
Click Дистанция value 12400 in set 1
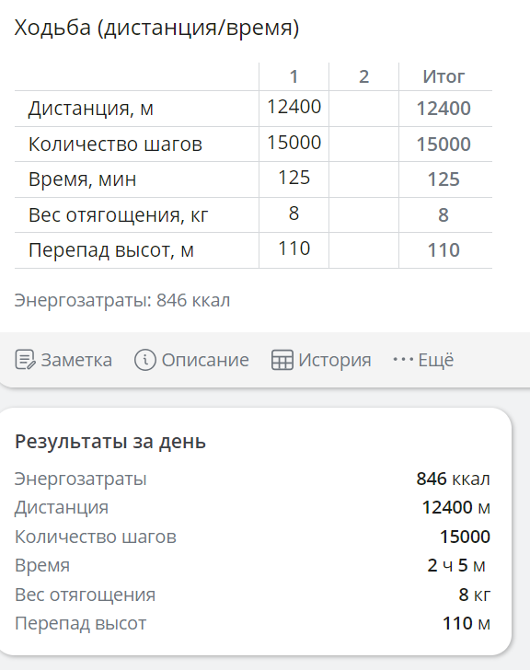[x=294, y=107]
